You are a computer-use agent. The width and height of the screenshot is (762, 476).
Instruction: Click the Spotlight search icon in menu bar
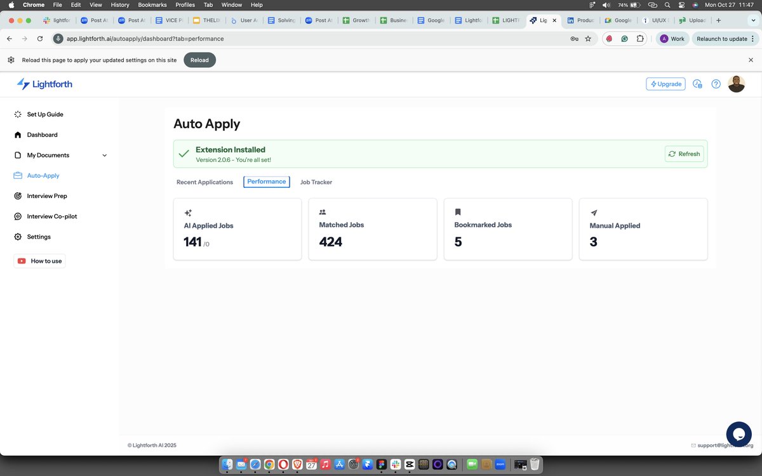[667, 4]
